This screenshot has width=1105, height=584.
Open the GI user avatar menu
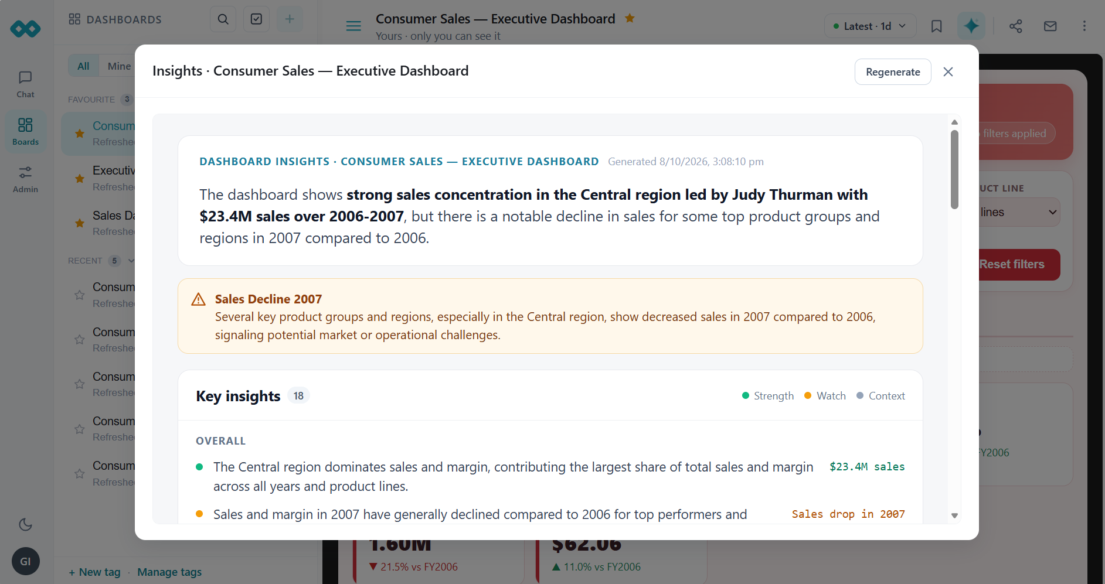[x=25, y=561]
